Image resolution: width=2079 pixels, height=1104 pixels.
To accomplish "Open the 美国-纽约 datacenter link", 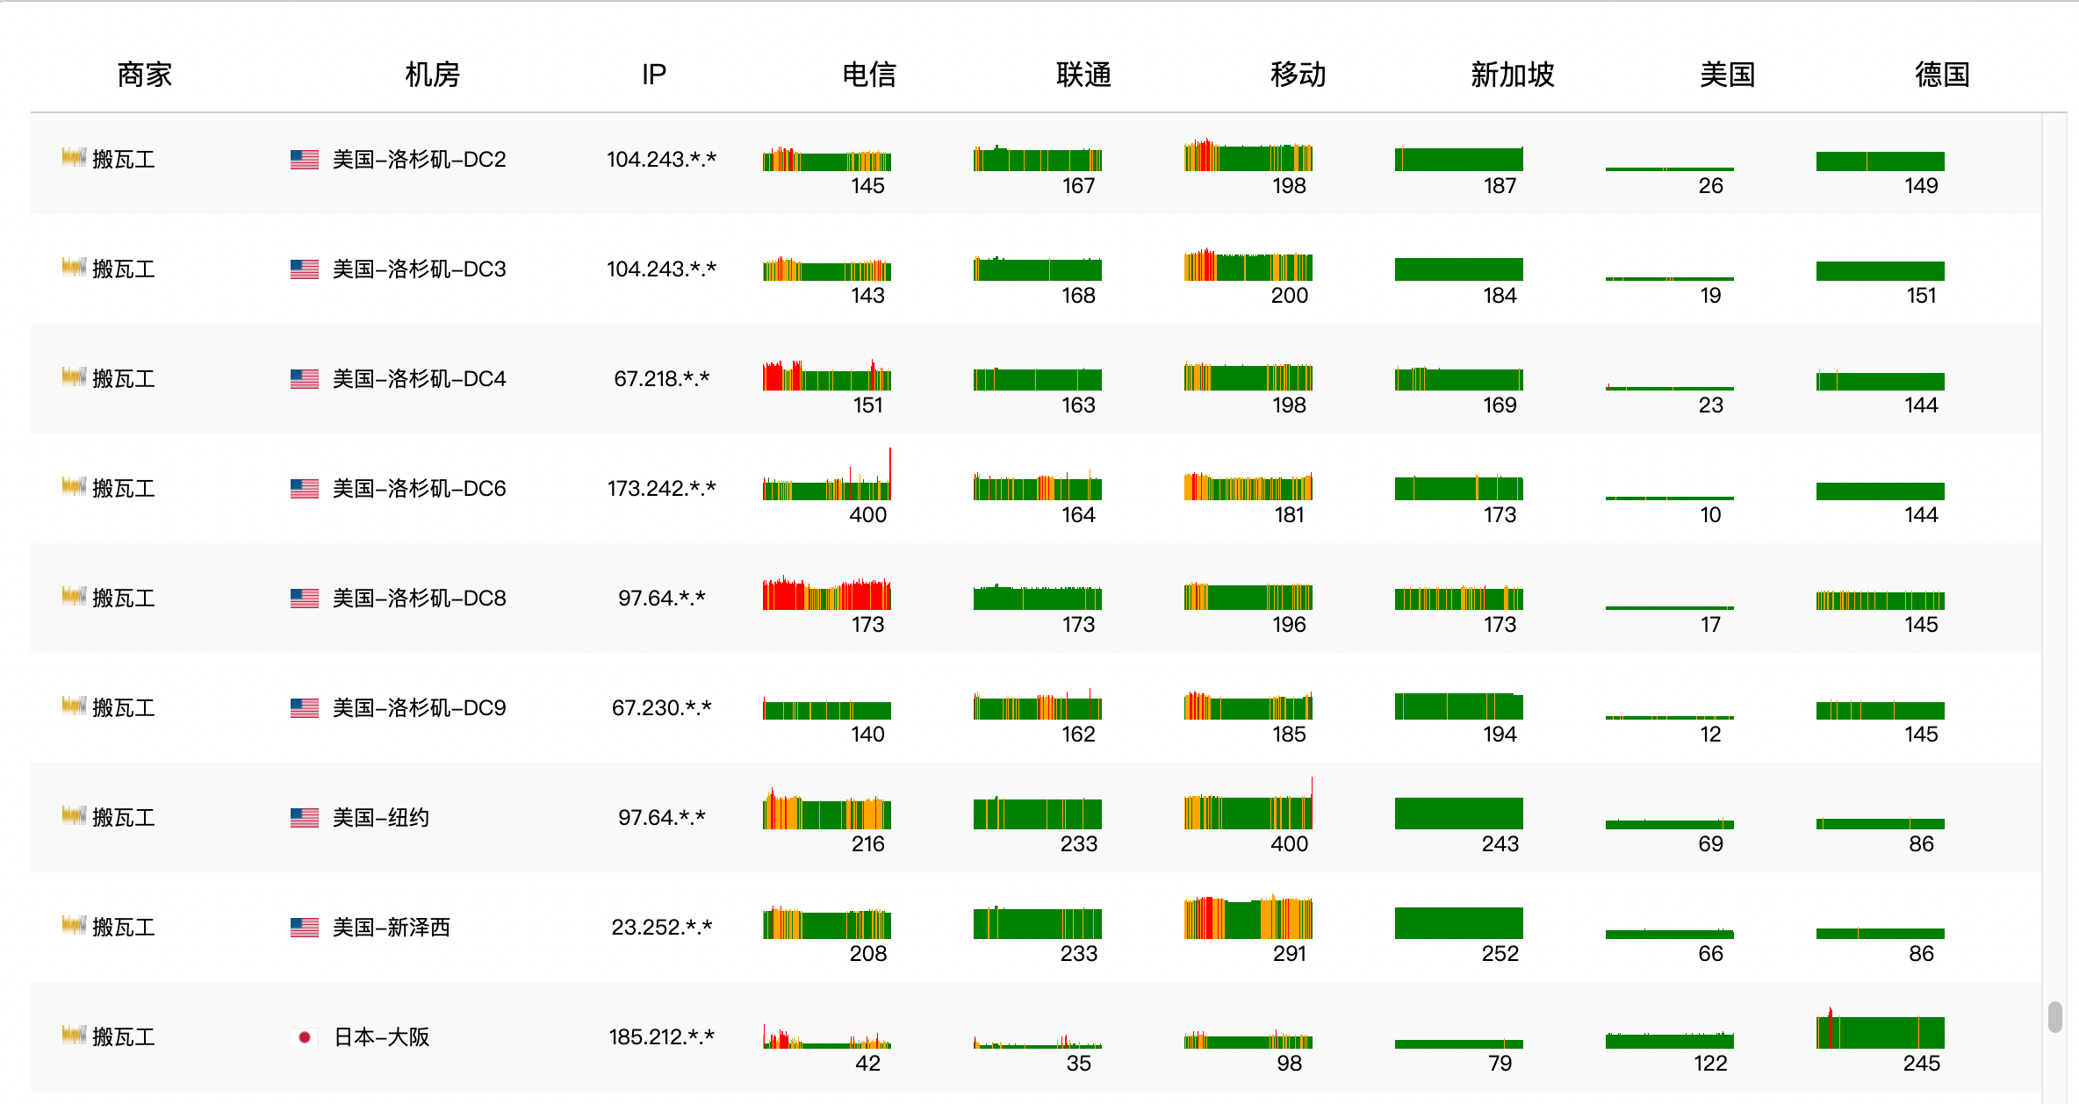I will pos(381,818).
